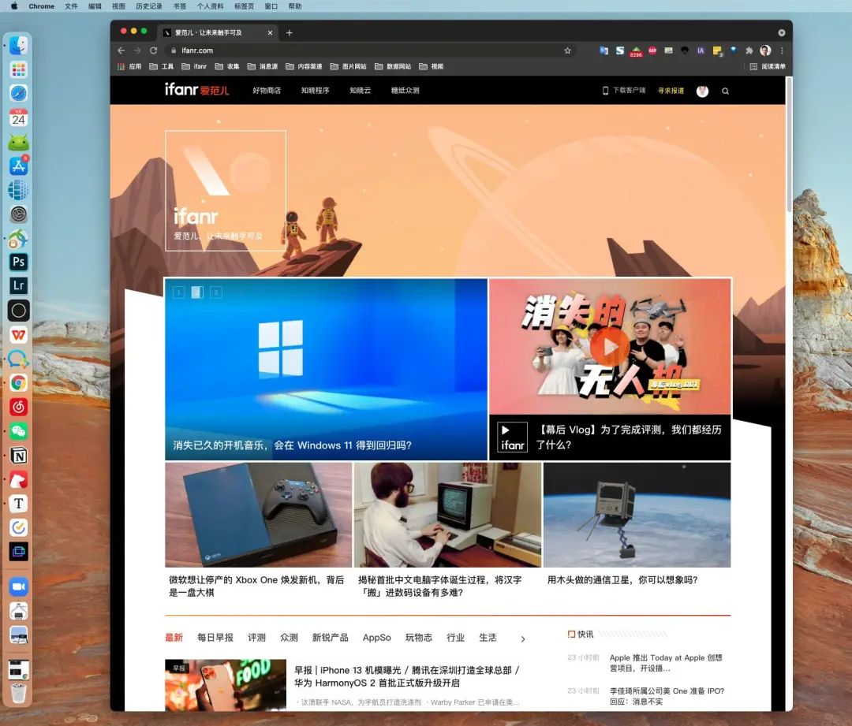
Task: Click the purple IA extension icon
Action: pyautogui.click(x=701, y=50)
